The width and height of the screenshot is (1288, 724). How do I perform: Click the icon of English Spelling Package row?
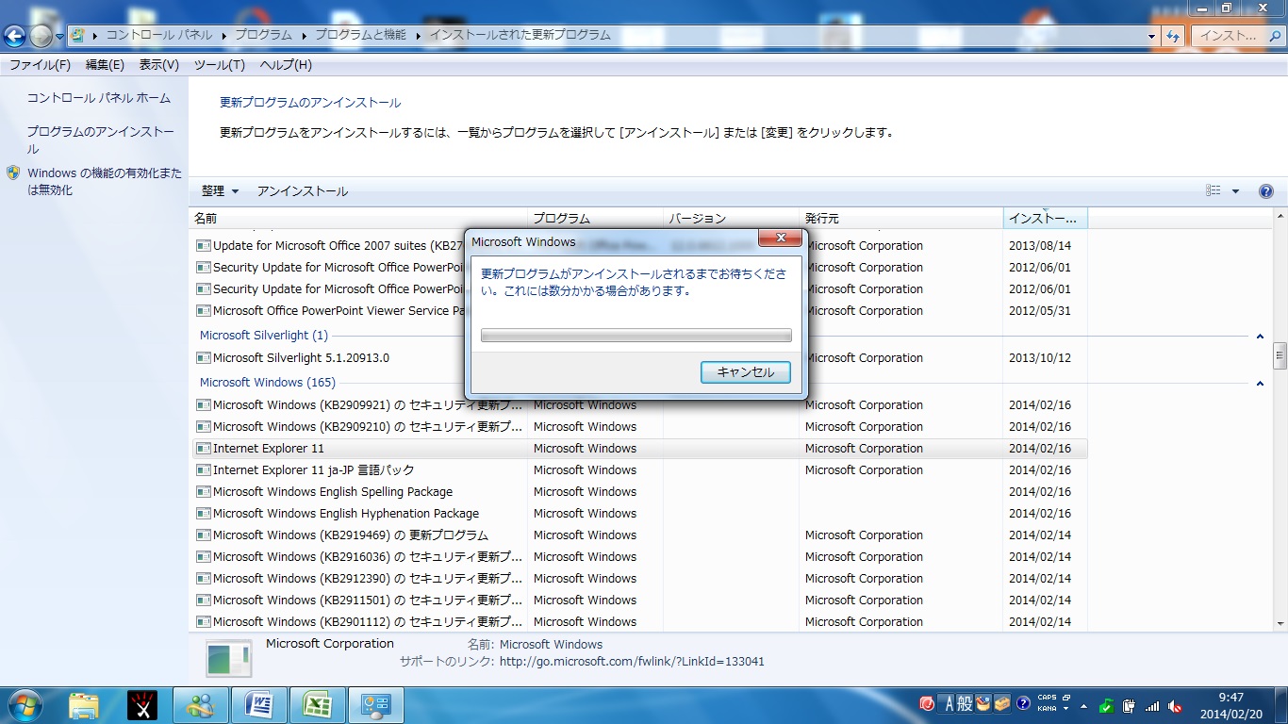point(203,492)
